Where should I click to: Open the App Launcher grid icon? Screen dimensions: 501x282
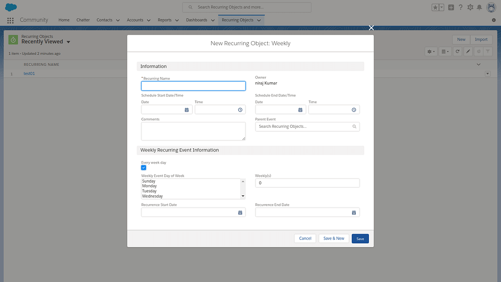point(10,20)
